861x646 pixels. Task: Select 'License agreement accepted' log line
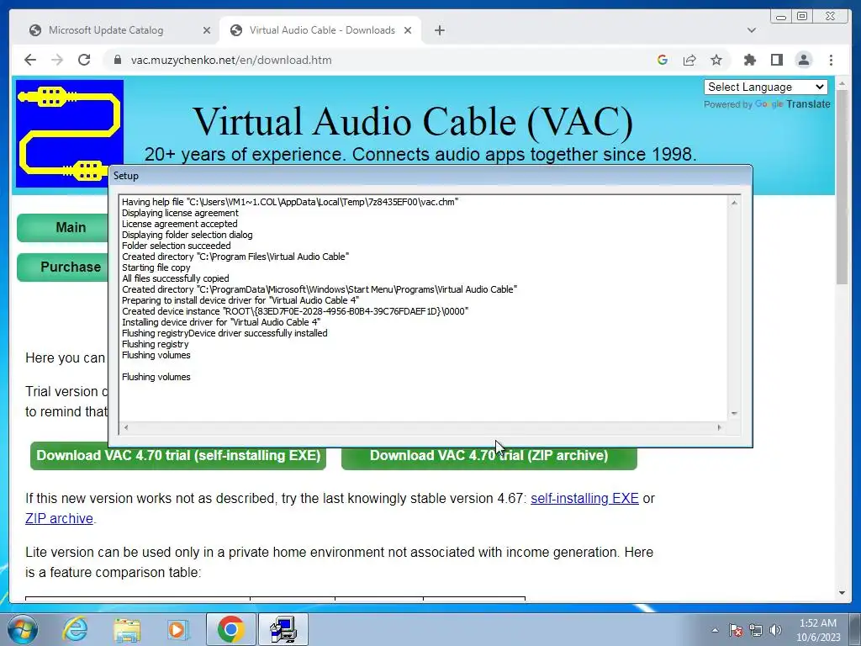tap(180, 224)
